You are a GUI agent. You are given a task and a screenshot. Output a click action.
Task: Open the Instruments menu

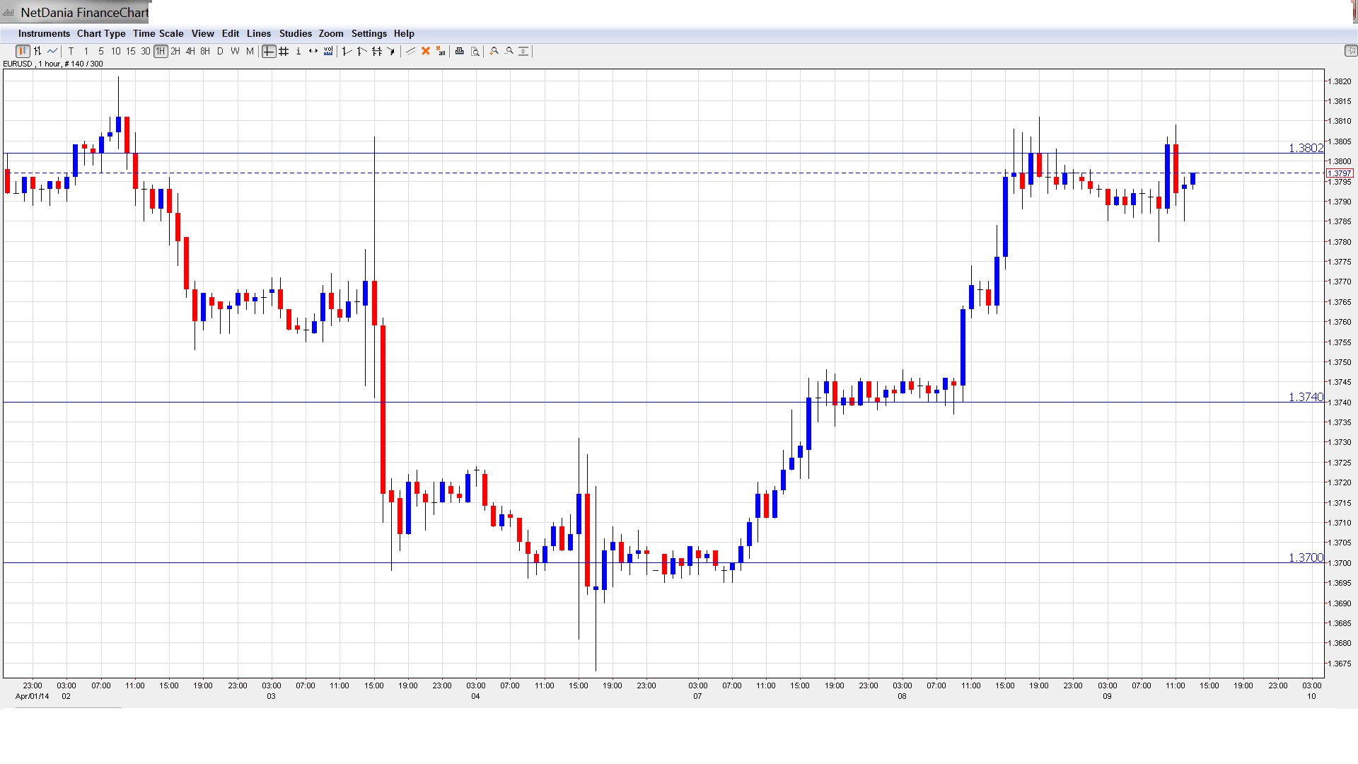pyautogui.click(x=44, y=33)
